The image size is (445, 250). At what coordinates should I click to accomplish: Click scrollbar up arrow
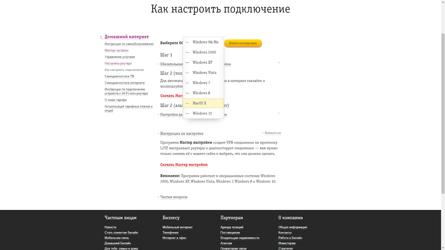tap(443, 2)
